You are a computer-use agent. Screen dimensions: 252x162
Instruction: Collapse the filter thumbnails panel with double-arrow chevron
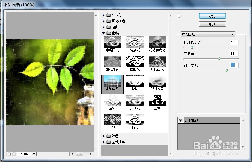coord(179,16)
